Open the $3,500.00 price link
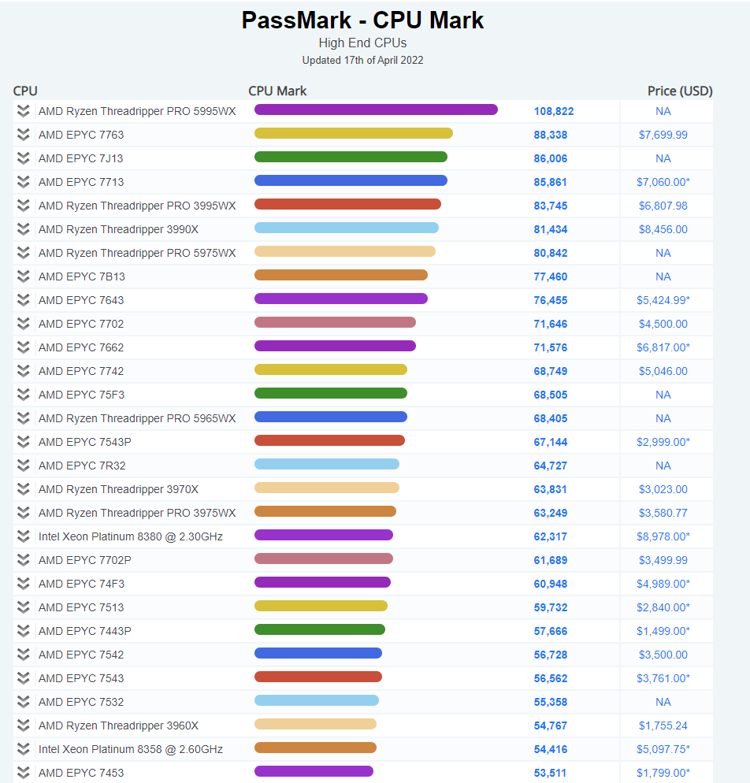Image resolution: width=750 pixels, height=783 pixels. (663, 655)
